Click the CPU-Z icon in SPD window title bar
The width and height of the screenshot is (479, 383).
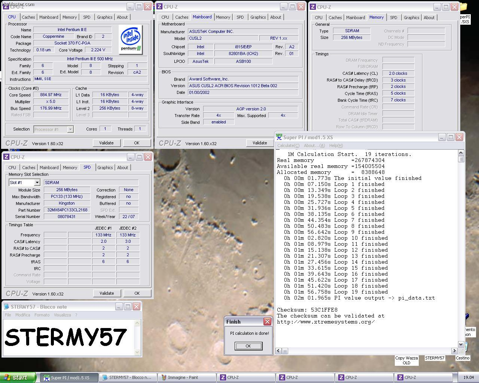(x=6, y=157)
